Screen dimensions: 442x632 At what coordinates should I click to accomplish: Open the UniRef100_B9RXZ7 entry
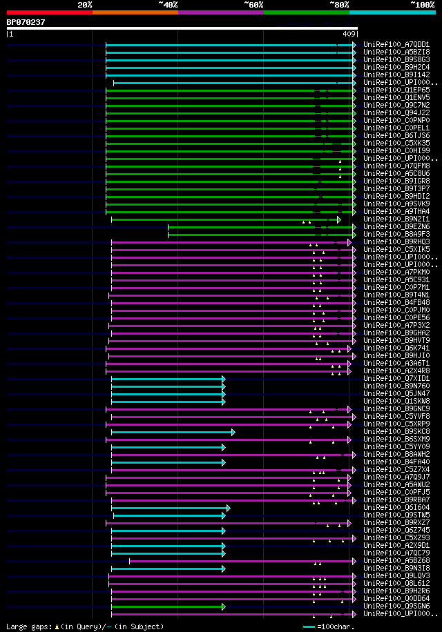coord(396,523)
